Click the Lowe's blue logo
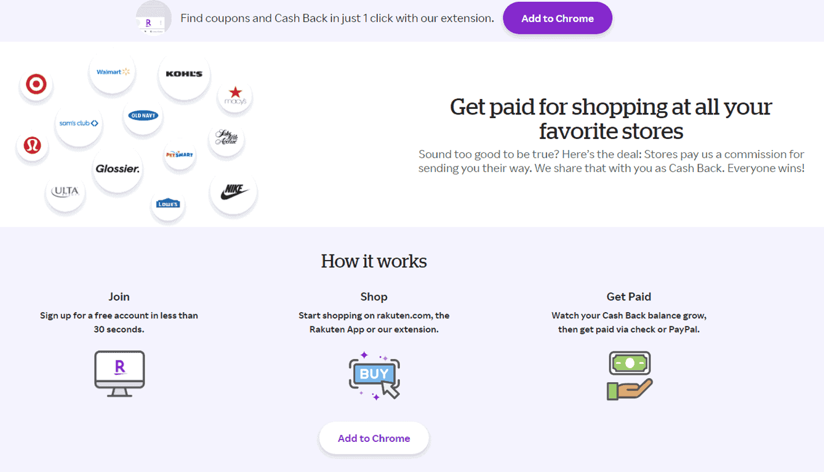Viewport: 824px width, 472px height. 168,203
